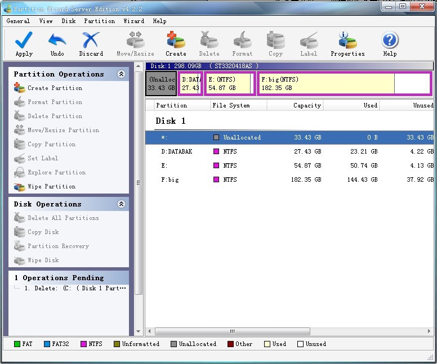Open Help from the toolbar question mark

coord(390,44)
